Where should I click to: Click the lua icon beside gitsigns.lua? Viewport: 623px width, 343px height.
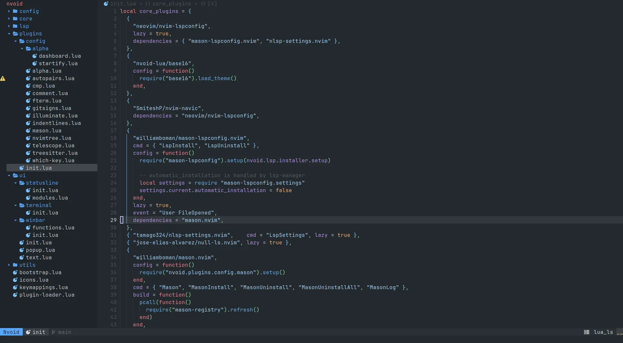pos(28,108)
